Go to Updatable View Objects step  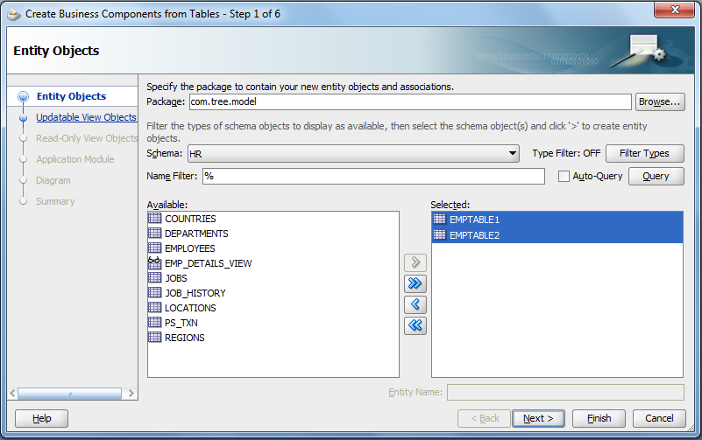pyautogui.click(x=86, y=117)
